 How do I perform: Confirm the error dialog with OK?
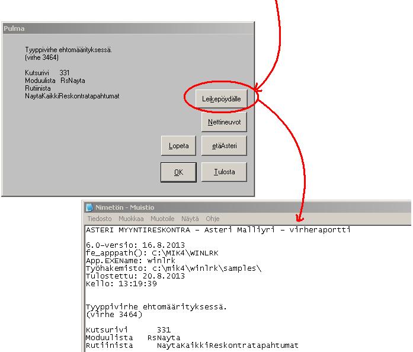178,172
